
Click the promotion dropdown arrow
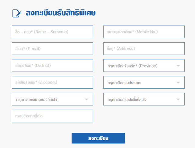(178, 99)
